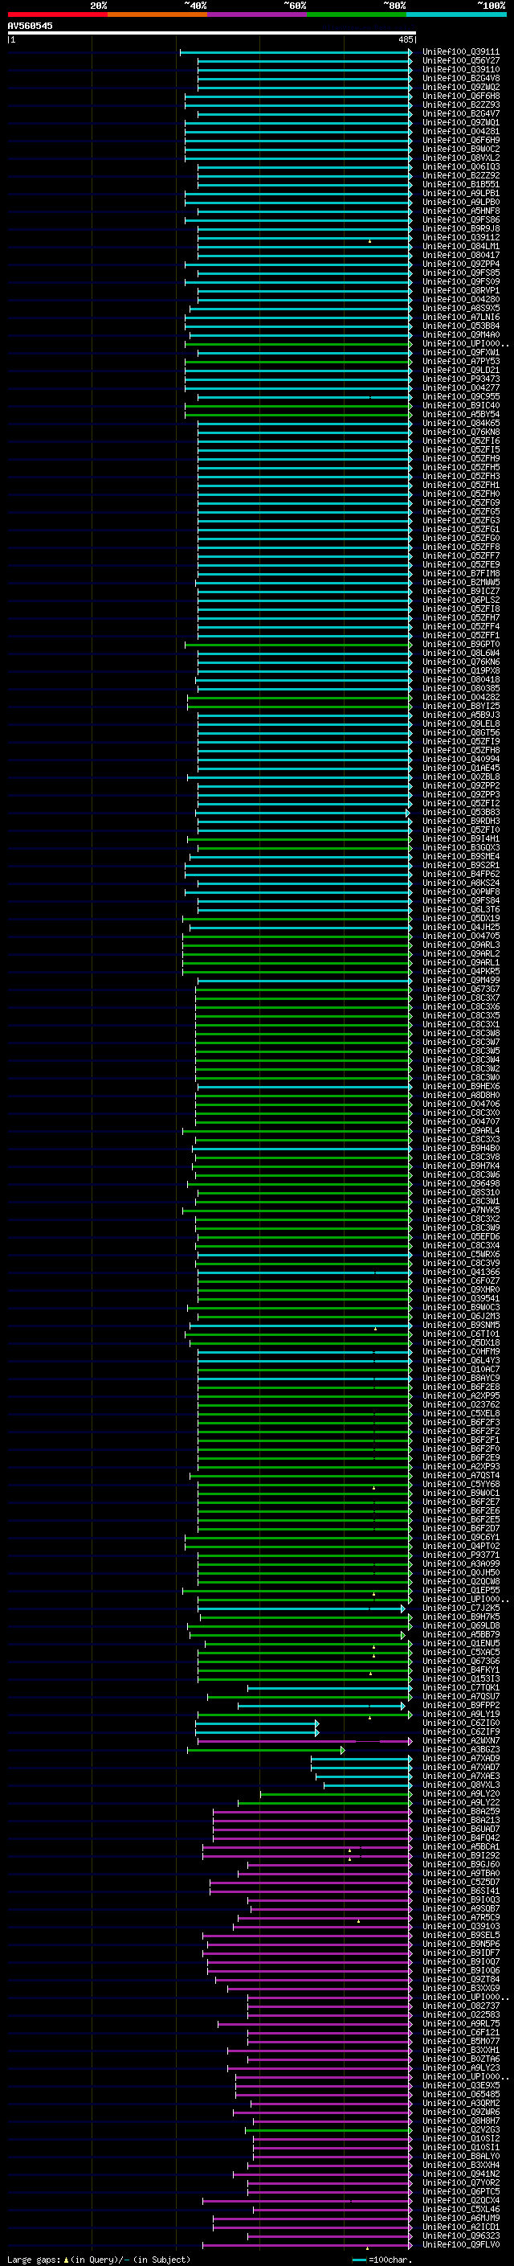Select the UniRef100_B9HEX6 label
Image resolution: width=514 pixels, height=2266 pixels.
coord(461,1087)
